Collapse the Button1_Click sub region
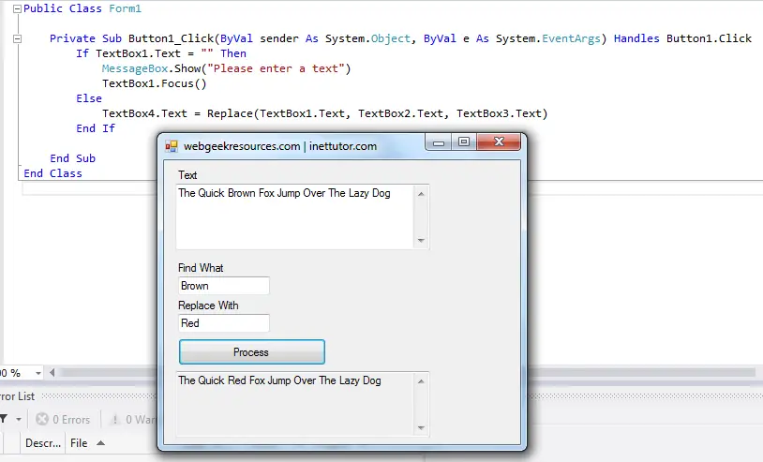 click(x=17, y=38)
